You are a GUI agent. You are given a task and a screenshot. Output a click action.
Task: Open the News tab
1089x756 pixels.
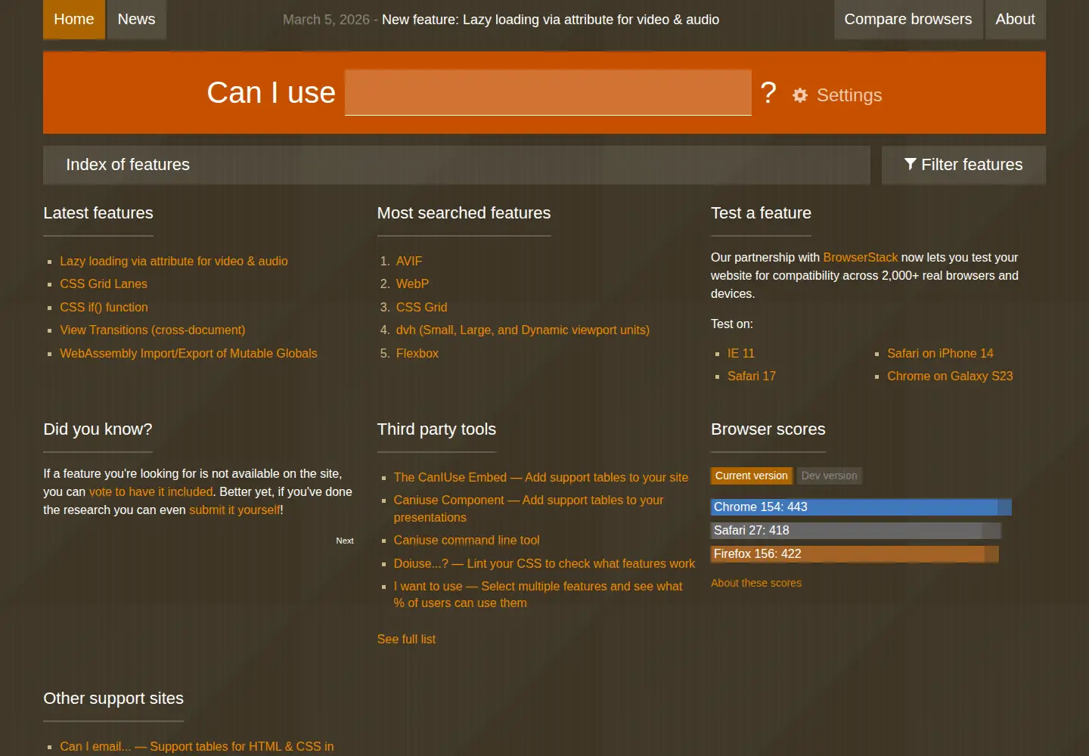point(136,19)
